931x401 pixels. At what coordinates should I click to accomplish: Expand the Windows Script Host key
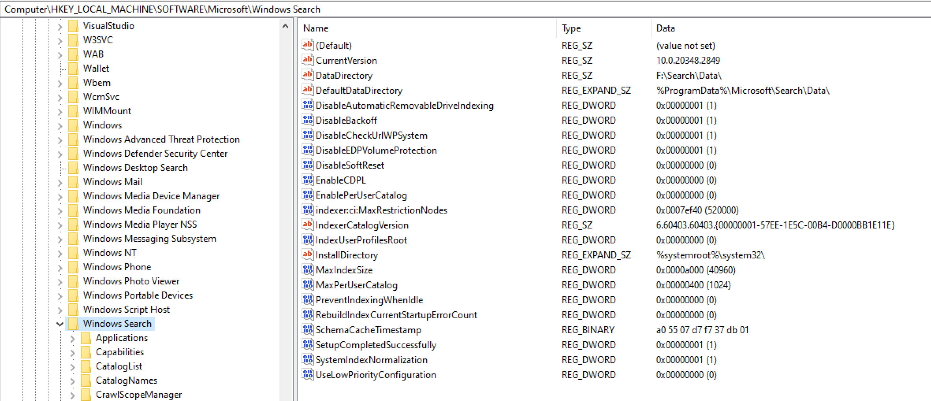coord(60,310)
